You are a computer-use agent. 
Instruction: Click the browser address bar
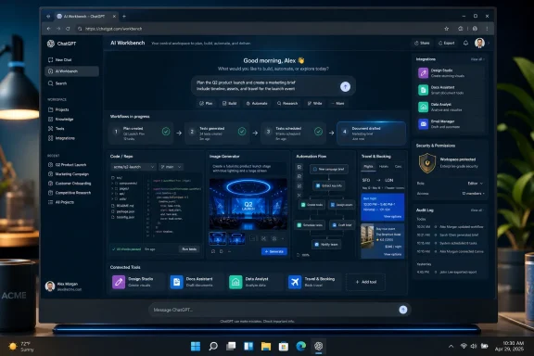click(259, 29)
